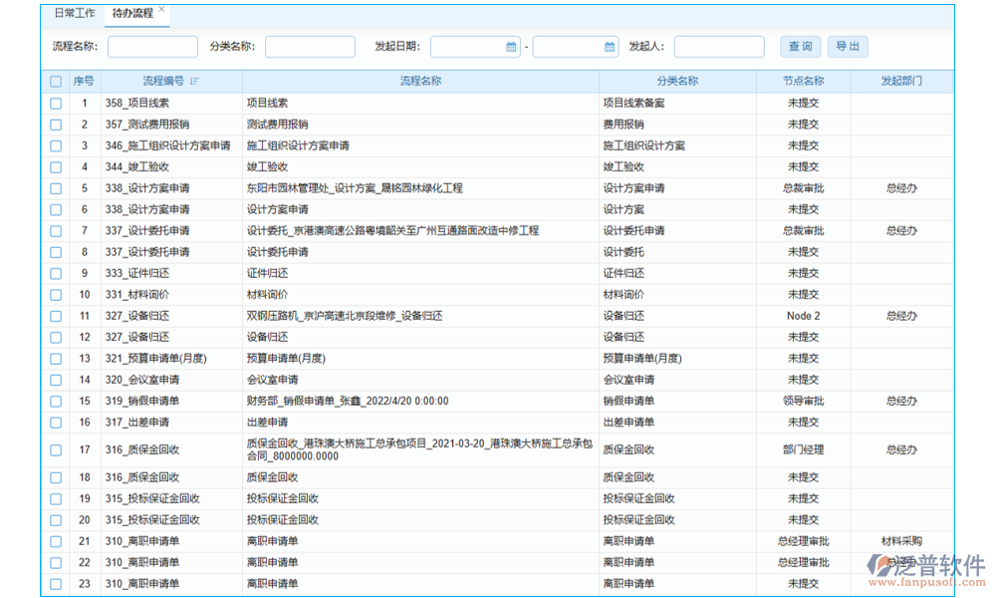This screenshot has width=996, height=598.
Task: Check the checkbox for row 1 项目线索
Action: pyautogui.click(x=55, y=102)
